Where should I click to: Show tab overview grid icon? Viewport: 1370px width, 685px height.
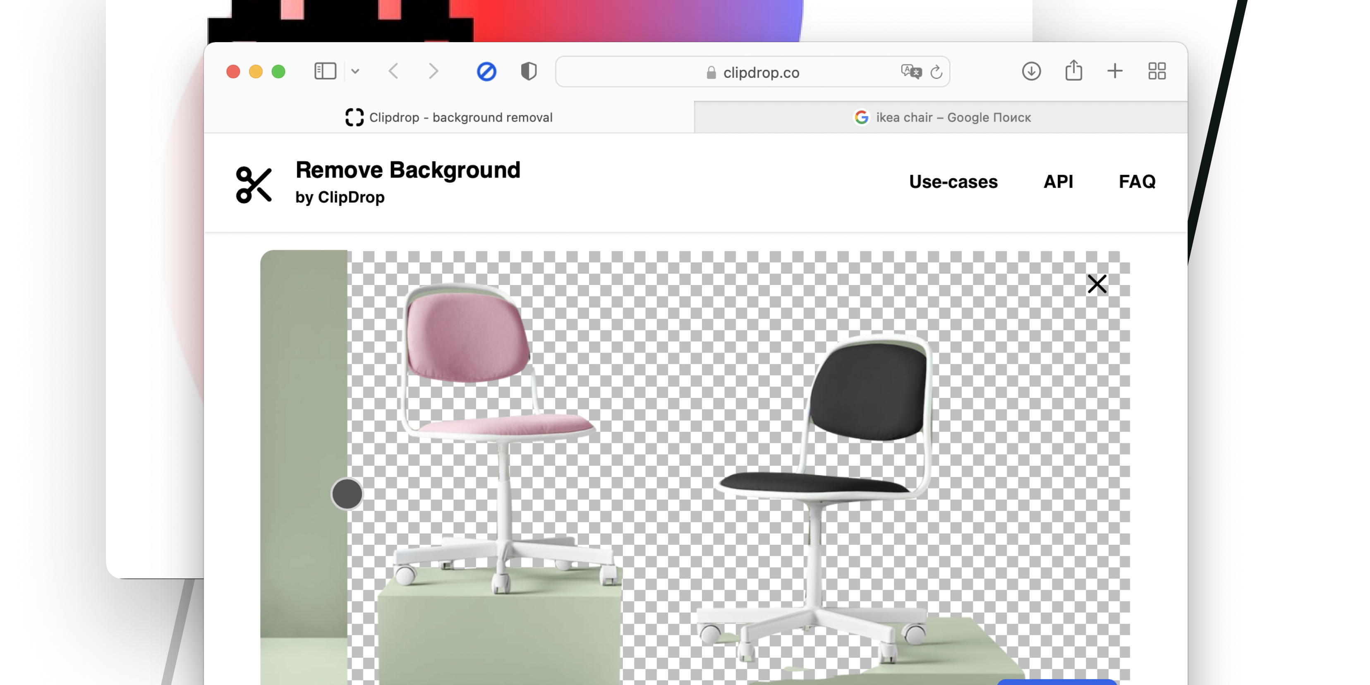pyautogui.click(x=1157, y=71)
